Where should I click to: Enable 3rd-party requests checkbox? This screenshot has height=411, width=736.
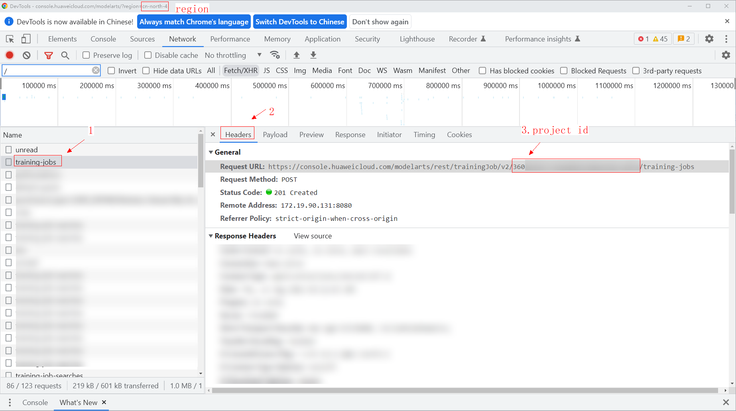636,71
